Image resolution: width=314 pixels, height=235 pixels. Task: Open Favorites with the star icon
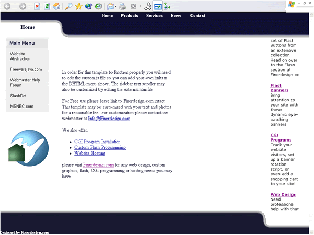[78, 6]
